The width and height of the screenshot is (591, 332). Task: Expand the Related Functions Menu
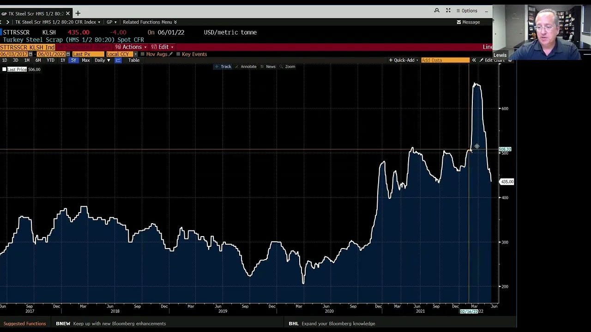coord(150,22)
